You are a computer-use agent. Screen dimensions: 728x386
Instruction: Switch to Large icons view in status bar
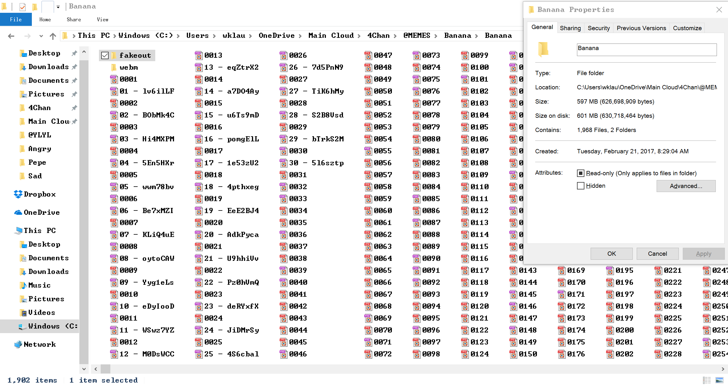tap(719, 380)
